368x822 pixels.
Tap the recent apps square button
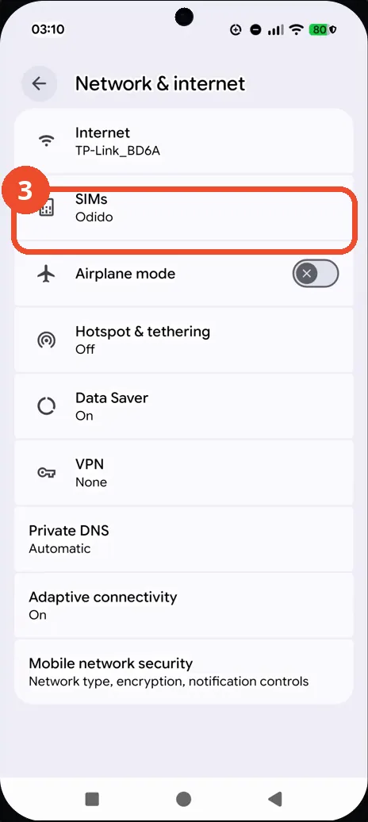pyautogui.click(x=92, y=799)
